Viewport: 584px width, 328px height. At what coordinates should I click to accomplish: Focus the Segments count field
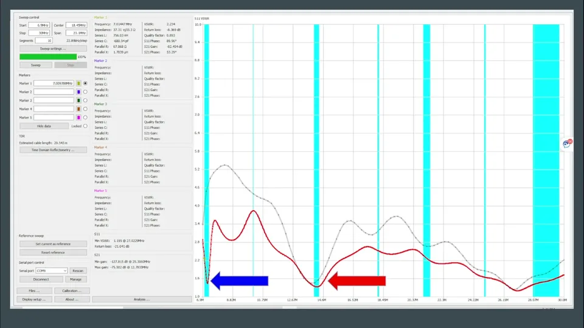44,41
